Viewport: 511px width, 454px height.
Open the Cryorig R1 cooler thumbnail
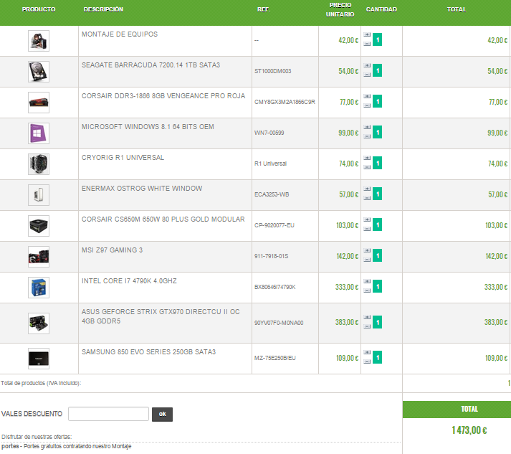(x=39, y=164)
